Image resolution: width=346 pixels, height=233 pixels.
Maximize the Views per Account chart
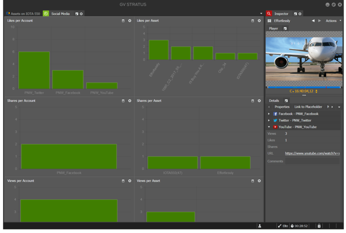[x=123, y=181]
